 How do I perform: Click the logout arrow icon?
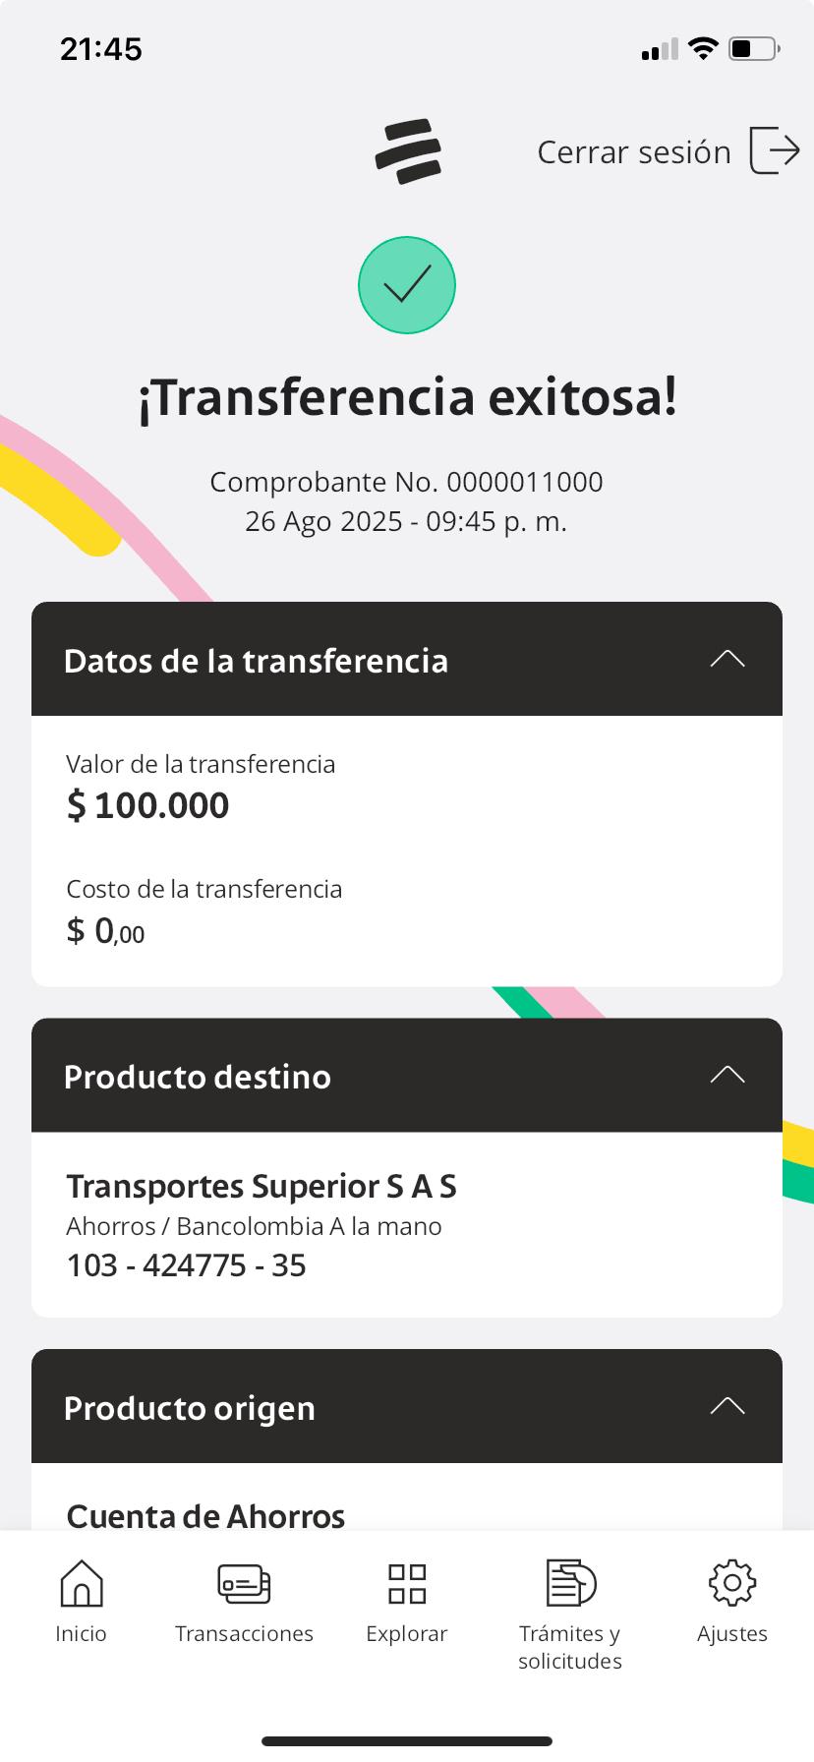tap(774, 150)
